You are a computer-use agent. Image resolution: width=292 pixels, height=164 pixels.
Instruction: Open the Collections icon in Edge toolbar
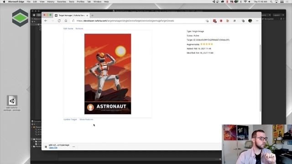[x=243, y=21]
